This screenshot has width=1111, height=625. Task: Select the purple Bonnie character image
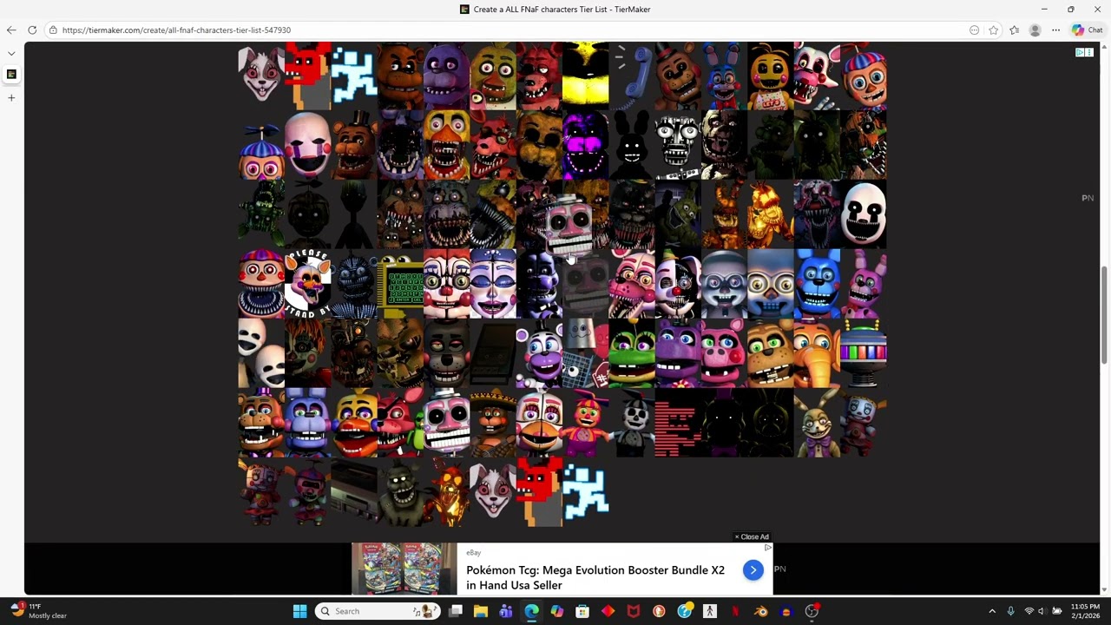(446, 76)
